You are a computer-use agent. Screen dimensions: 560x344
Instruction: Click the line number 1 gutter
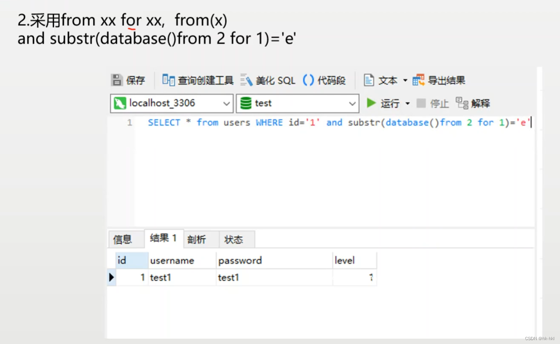[130, 123]
